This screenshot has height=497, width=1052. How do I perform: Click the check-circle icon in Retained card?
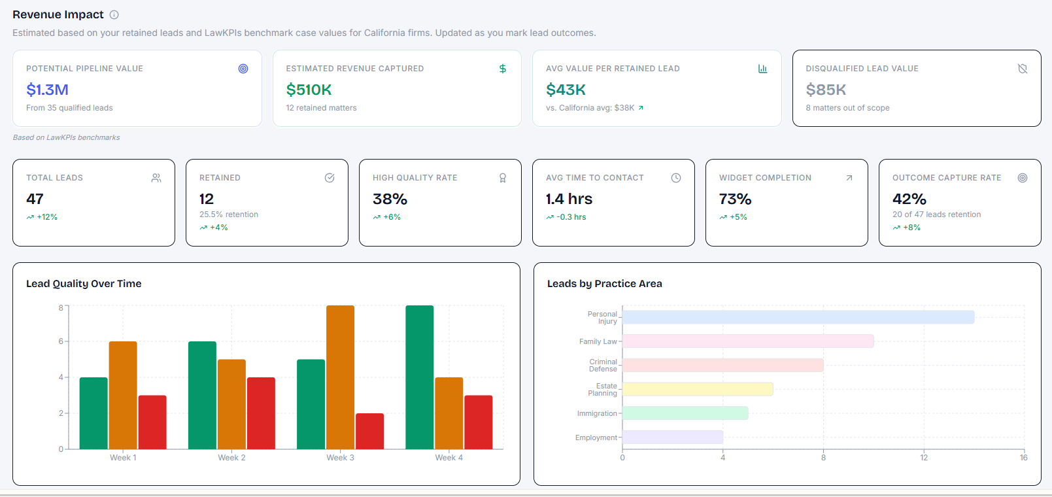point(330,178)
